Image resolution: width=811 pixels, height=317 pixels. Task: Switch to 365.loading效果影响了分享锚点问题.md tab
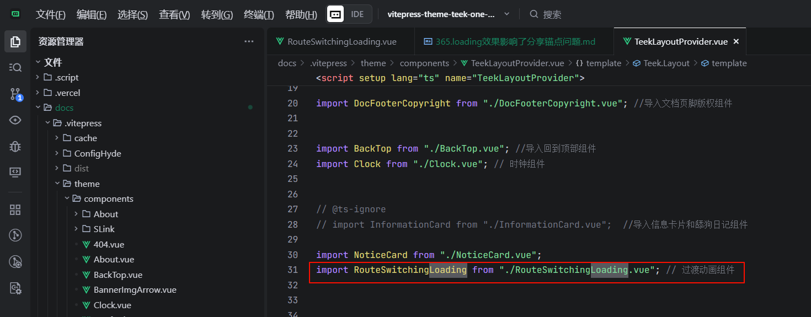513,41
